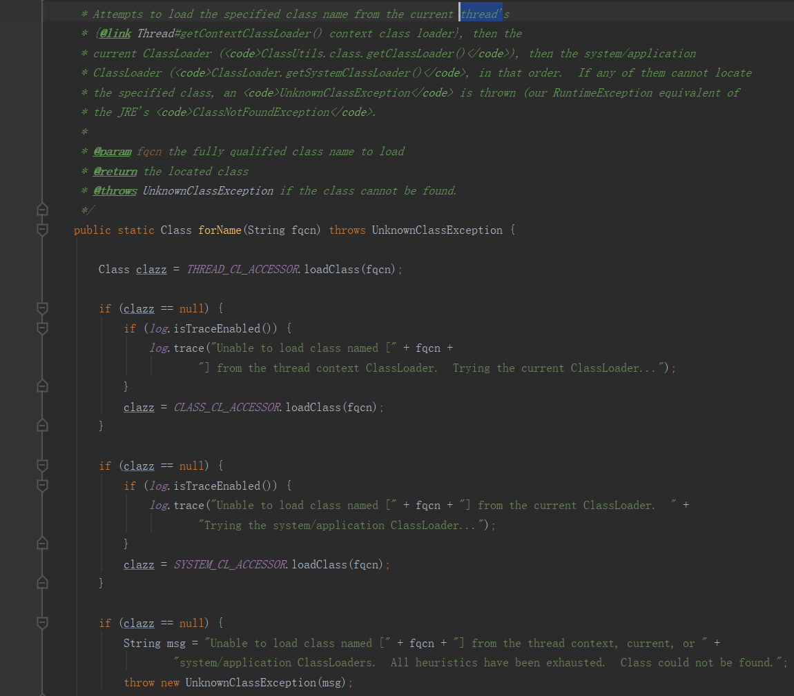The height and width of the screenshot is (696, 794).
Task: Click the THREAD_CL_ACCESSOR constant reference
Action: point(243,269)
